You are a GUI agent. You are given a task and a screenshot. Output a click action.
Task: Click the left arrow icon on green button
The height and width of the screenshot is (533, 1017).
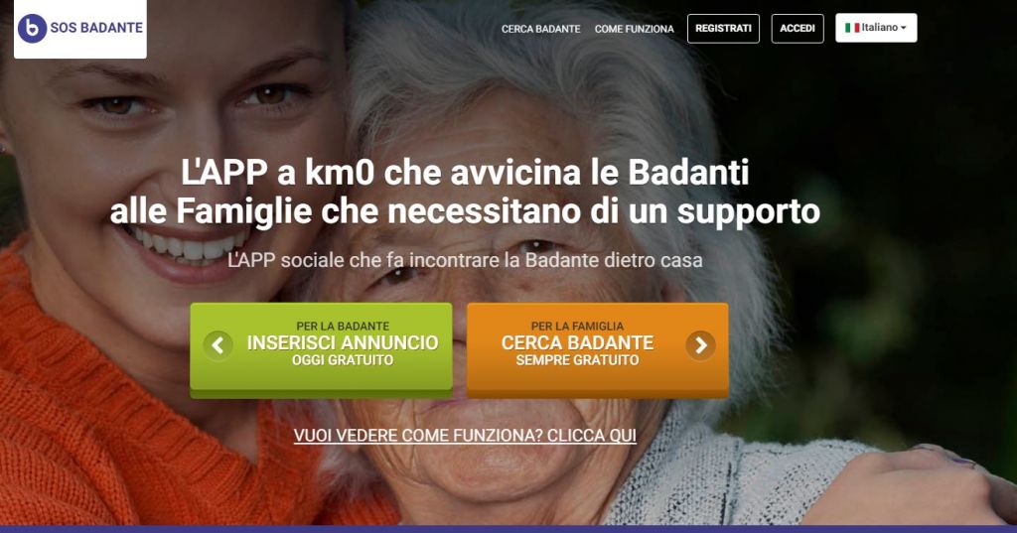pyautogui.click(x=218, y=345)
